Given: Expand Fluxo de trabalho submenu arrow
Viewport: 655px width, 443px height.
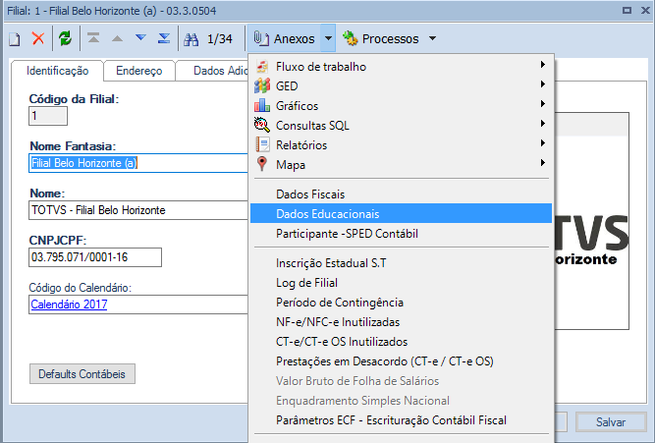Looking at the screenshot, I should point(543,65).
